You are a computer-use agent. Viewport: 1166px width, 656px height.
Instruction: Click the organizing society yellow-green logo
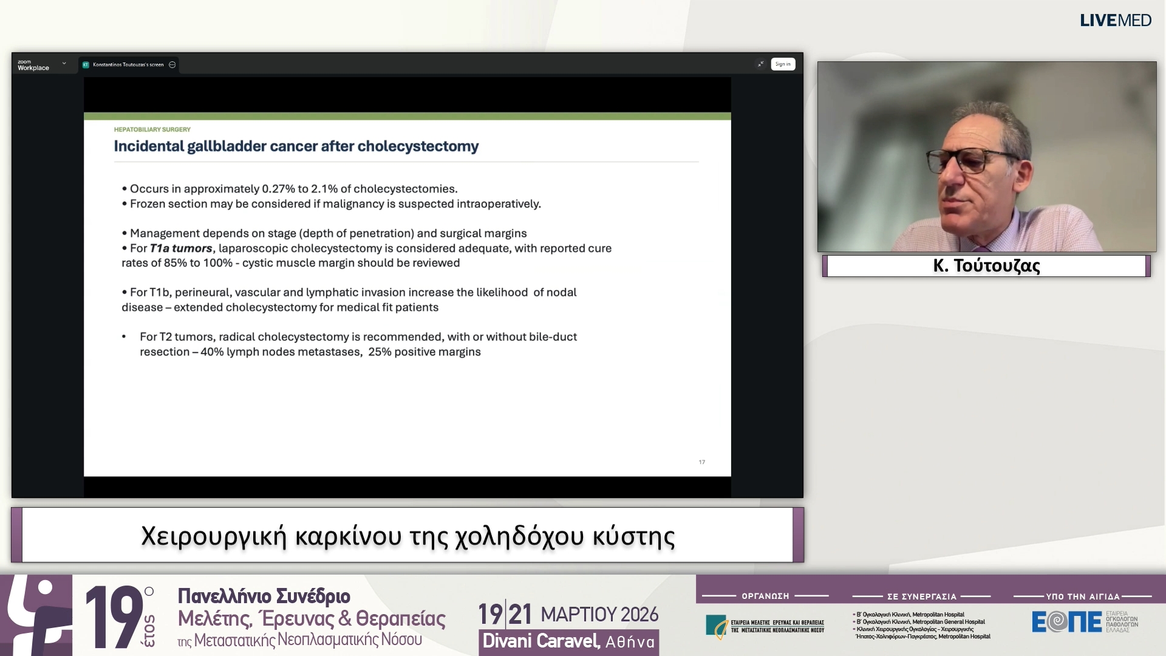tap(717, 626)
